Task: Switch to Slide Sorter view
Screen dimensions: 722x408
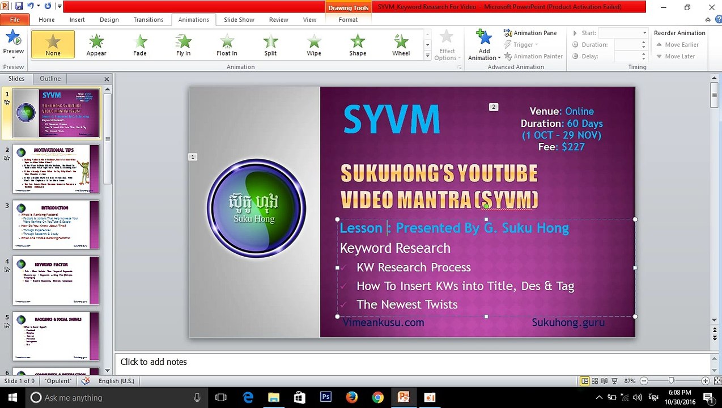Action: (595, 381)
